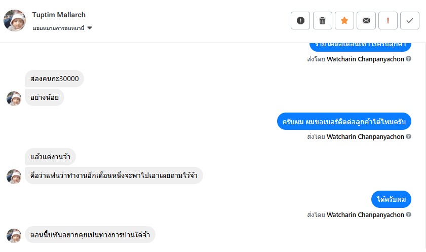Click the Tuptim Mallarch name in header
The image size is (426, 252).
coord(59,15)
